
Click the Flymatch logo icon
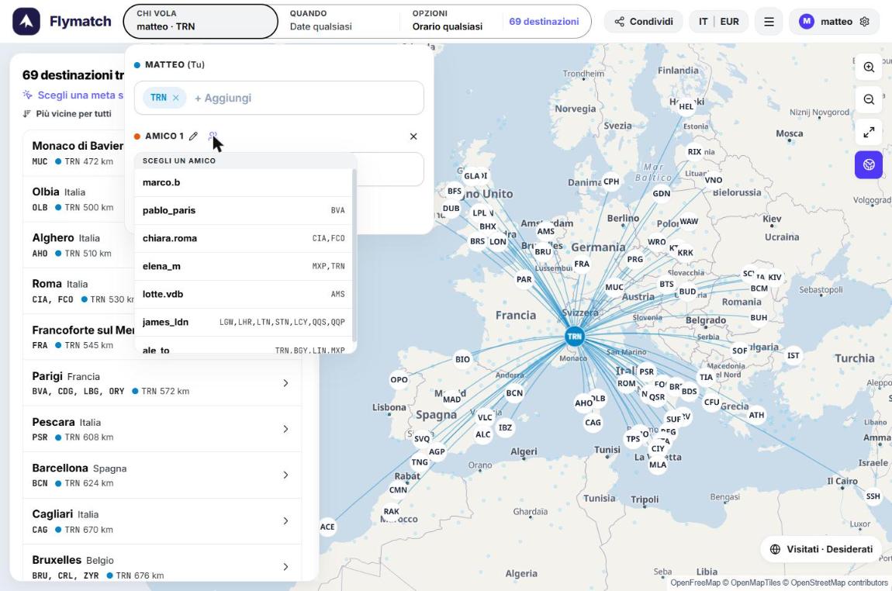tap(26, 22)
